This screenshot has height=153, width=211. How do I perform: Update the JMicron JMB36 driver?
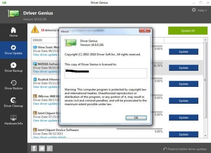[184, 101]
